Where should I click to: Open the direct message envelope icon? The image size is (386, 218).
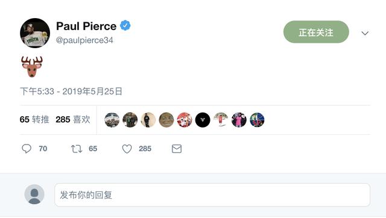pos(177,149)
